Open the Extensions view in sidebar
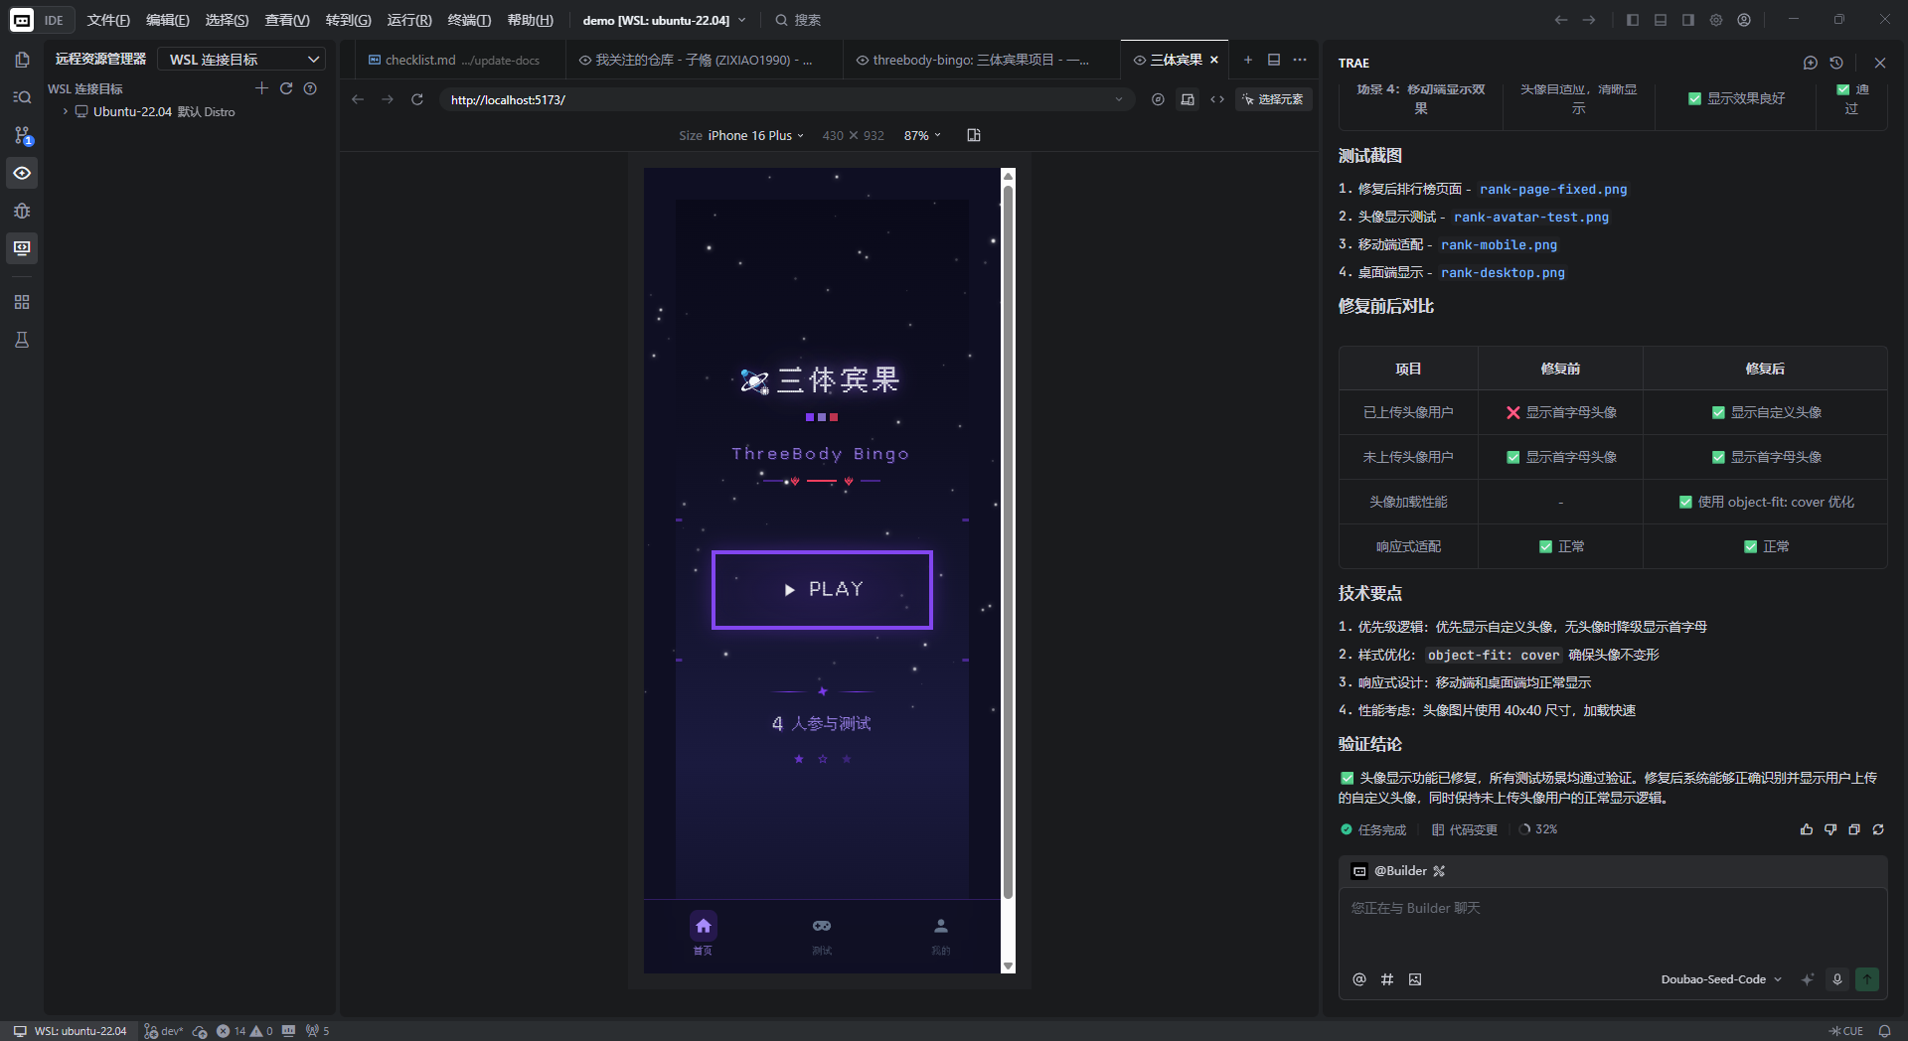The image size is (1908, 1041). (22, 302)
